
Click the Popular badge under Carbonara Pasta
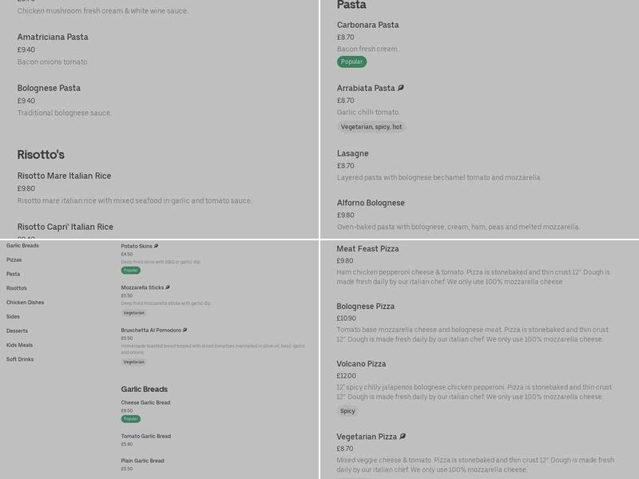tap(351, 61)
